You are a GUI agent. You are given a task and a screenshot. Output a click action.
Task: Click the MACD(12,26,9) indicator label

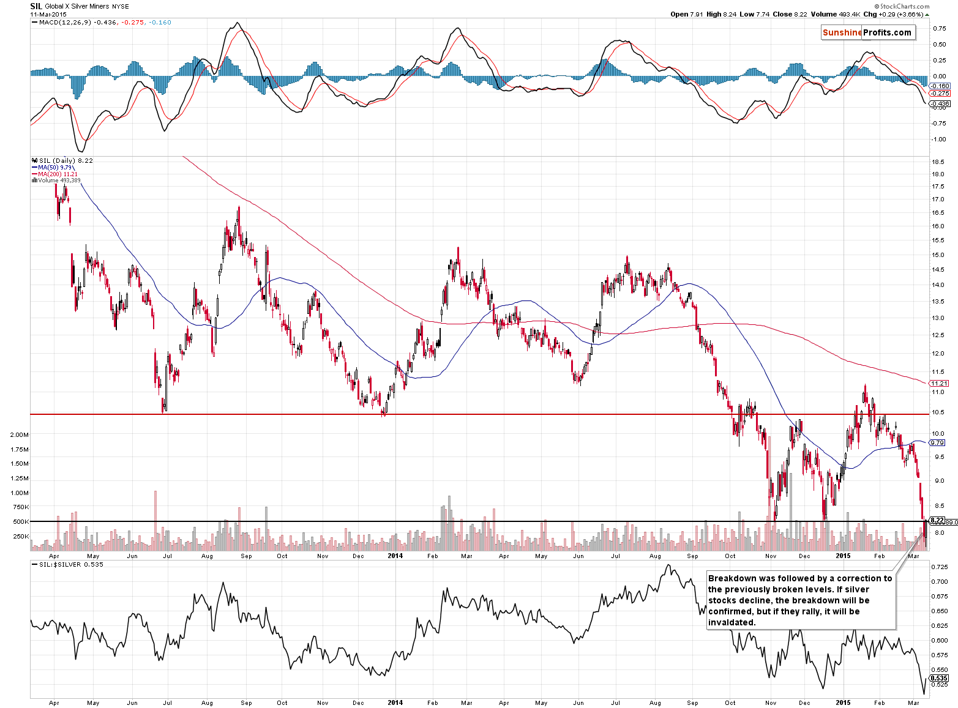(65, 23)
